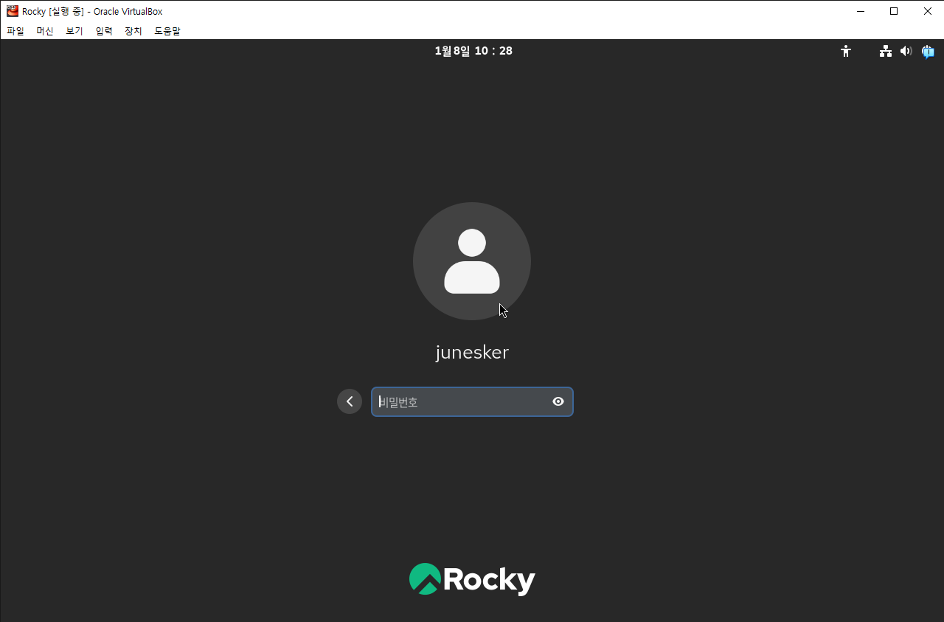Open the volume speaker icon

pos(906,51)
